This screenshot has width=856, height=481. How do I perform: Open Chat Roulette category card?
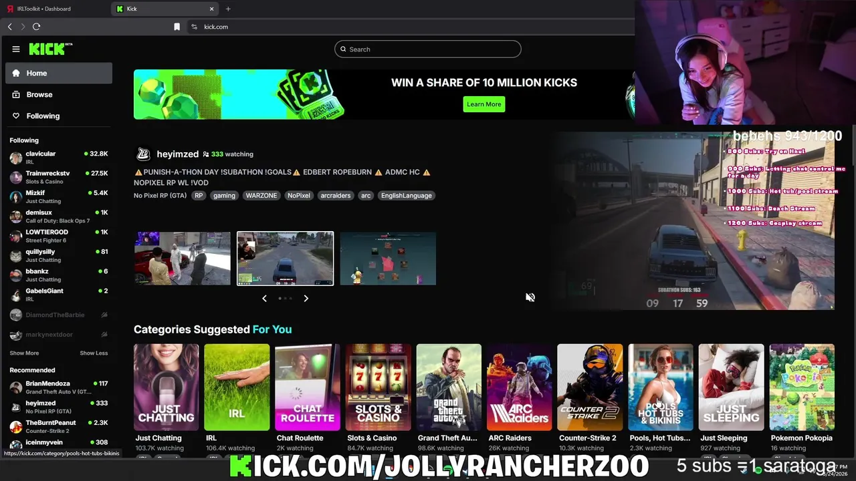[x=308, y=387]
